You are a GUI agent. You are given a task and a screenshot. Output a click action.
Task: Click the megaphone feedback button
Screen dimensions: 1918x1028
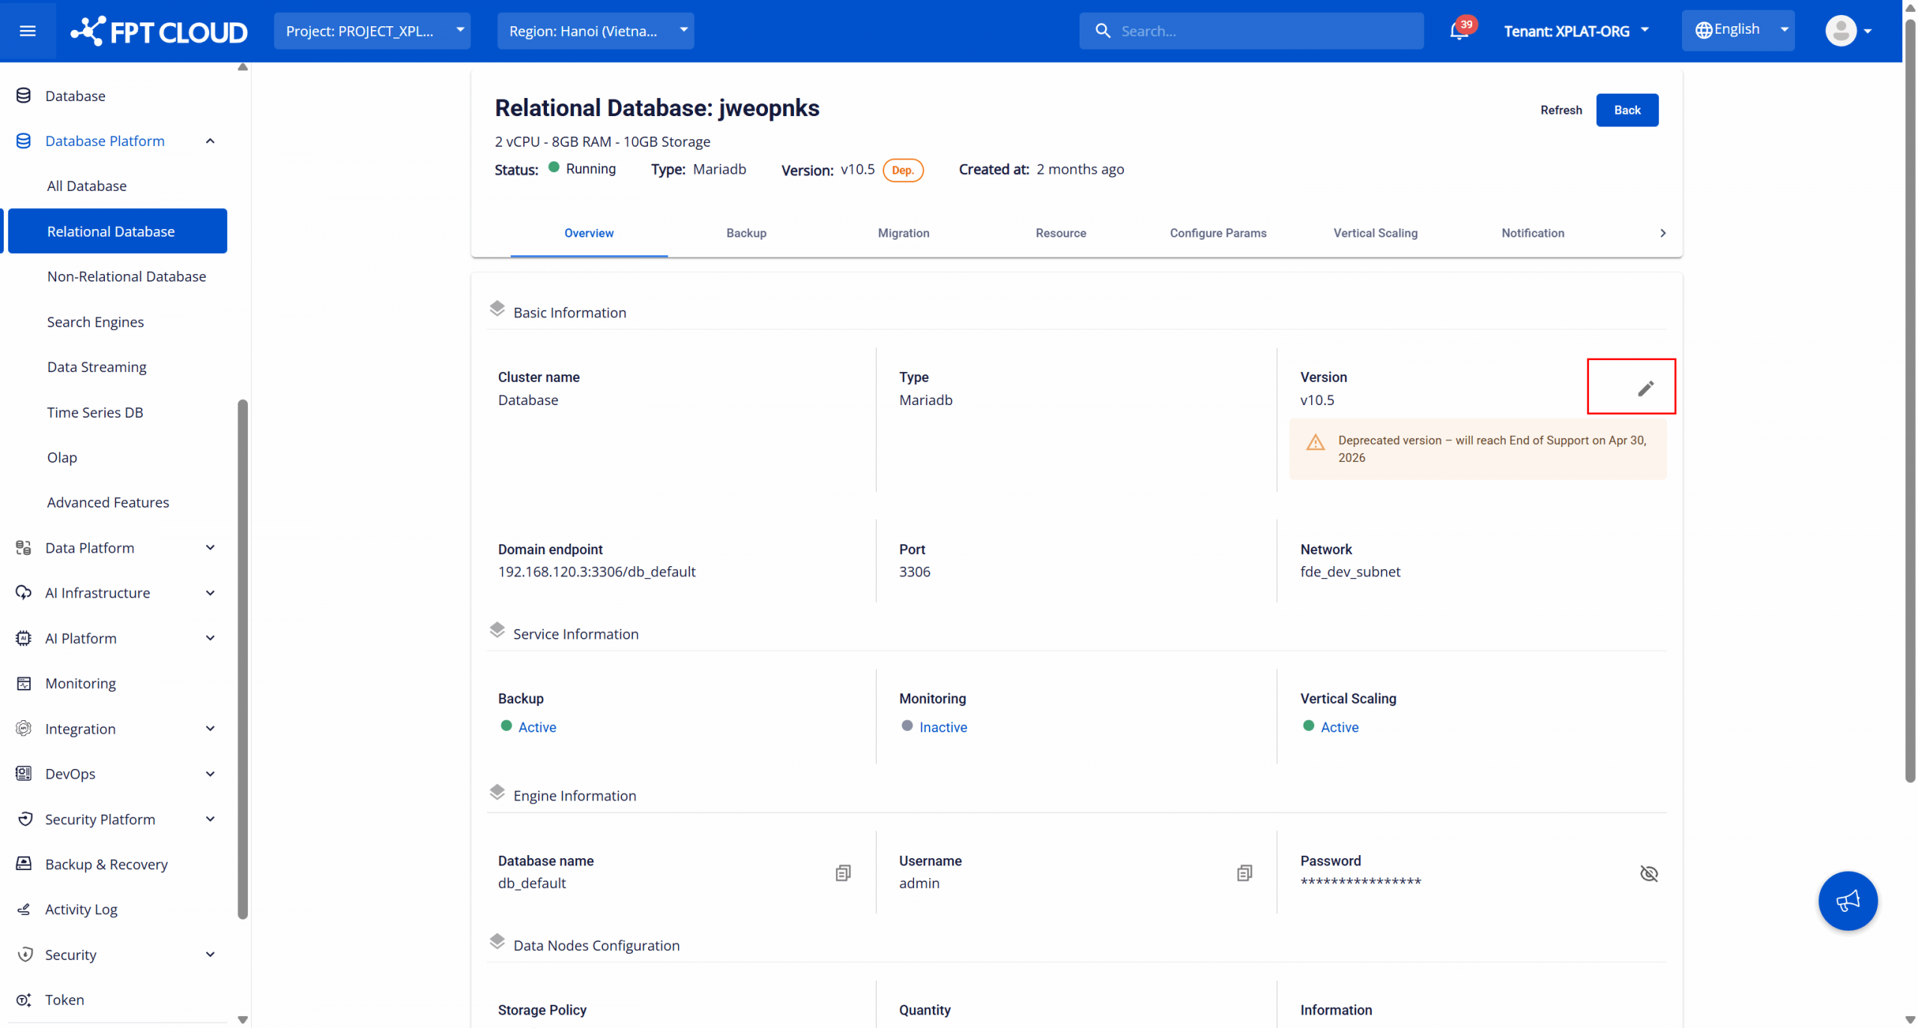(x=1847, y=900)
